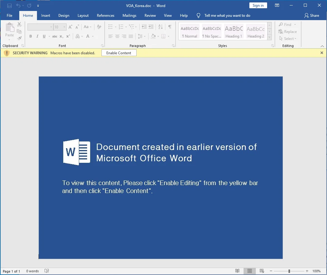Apply the Heading 1 style
This screenshot has height=275, width=327.
[234, 32]
